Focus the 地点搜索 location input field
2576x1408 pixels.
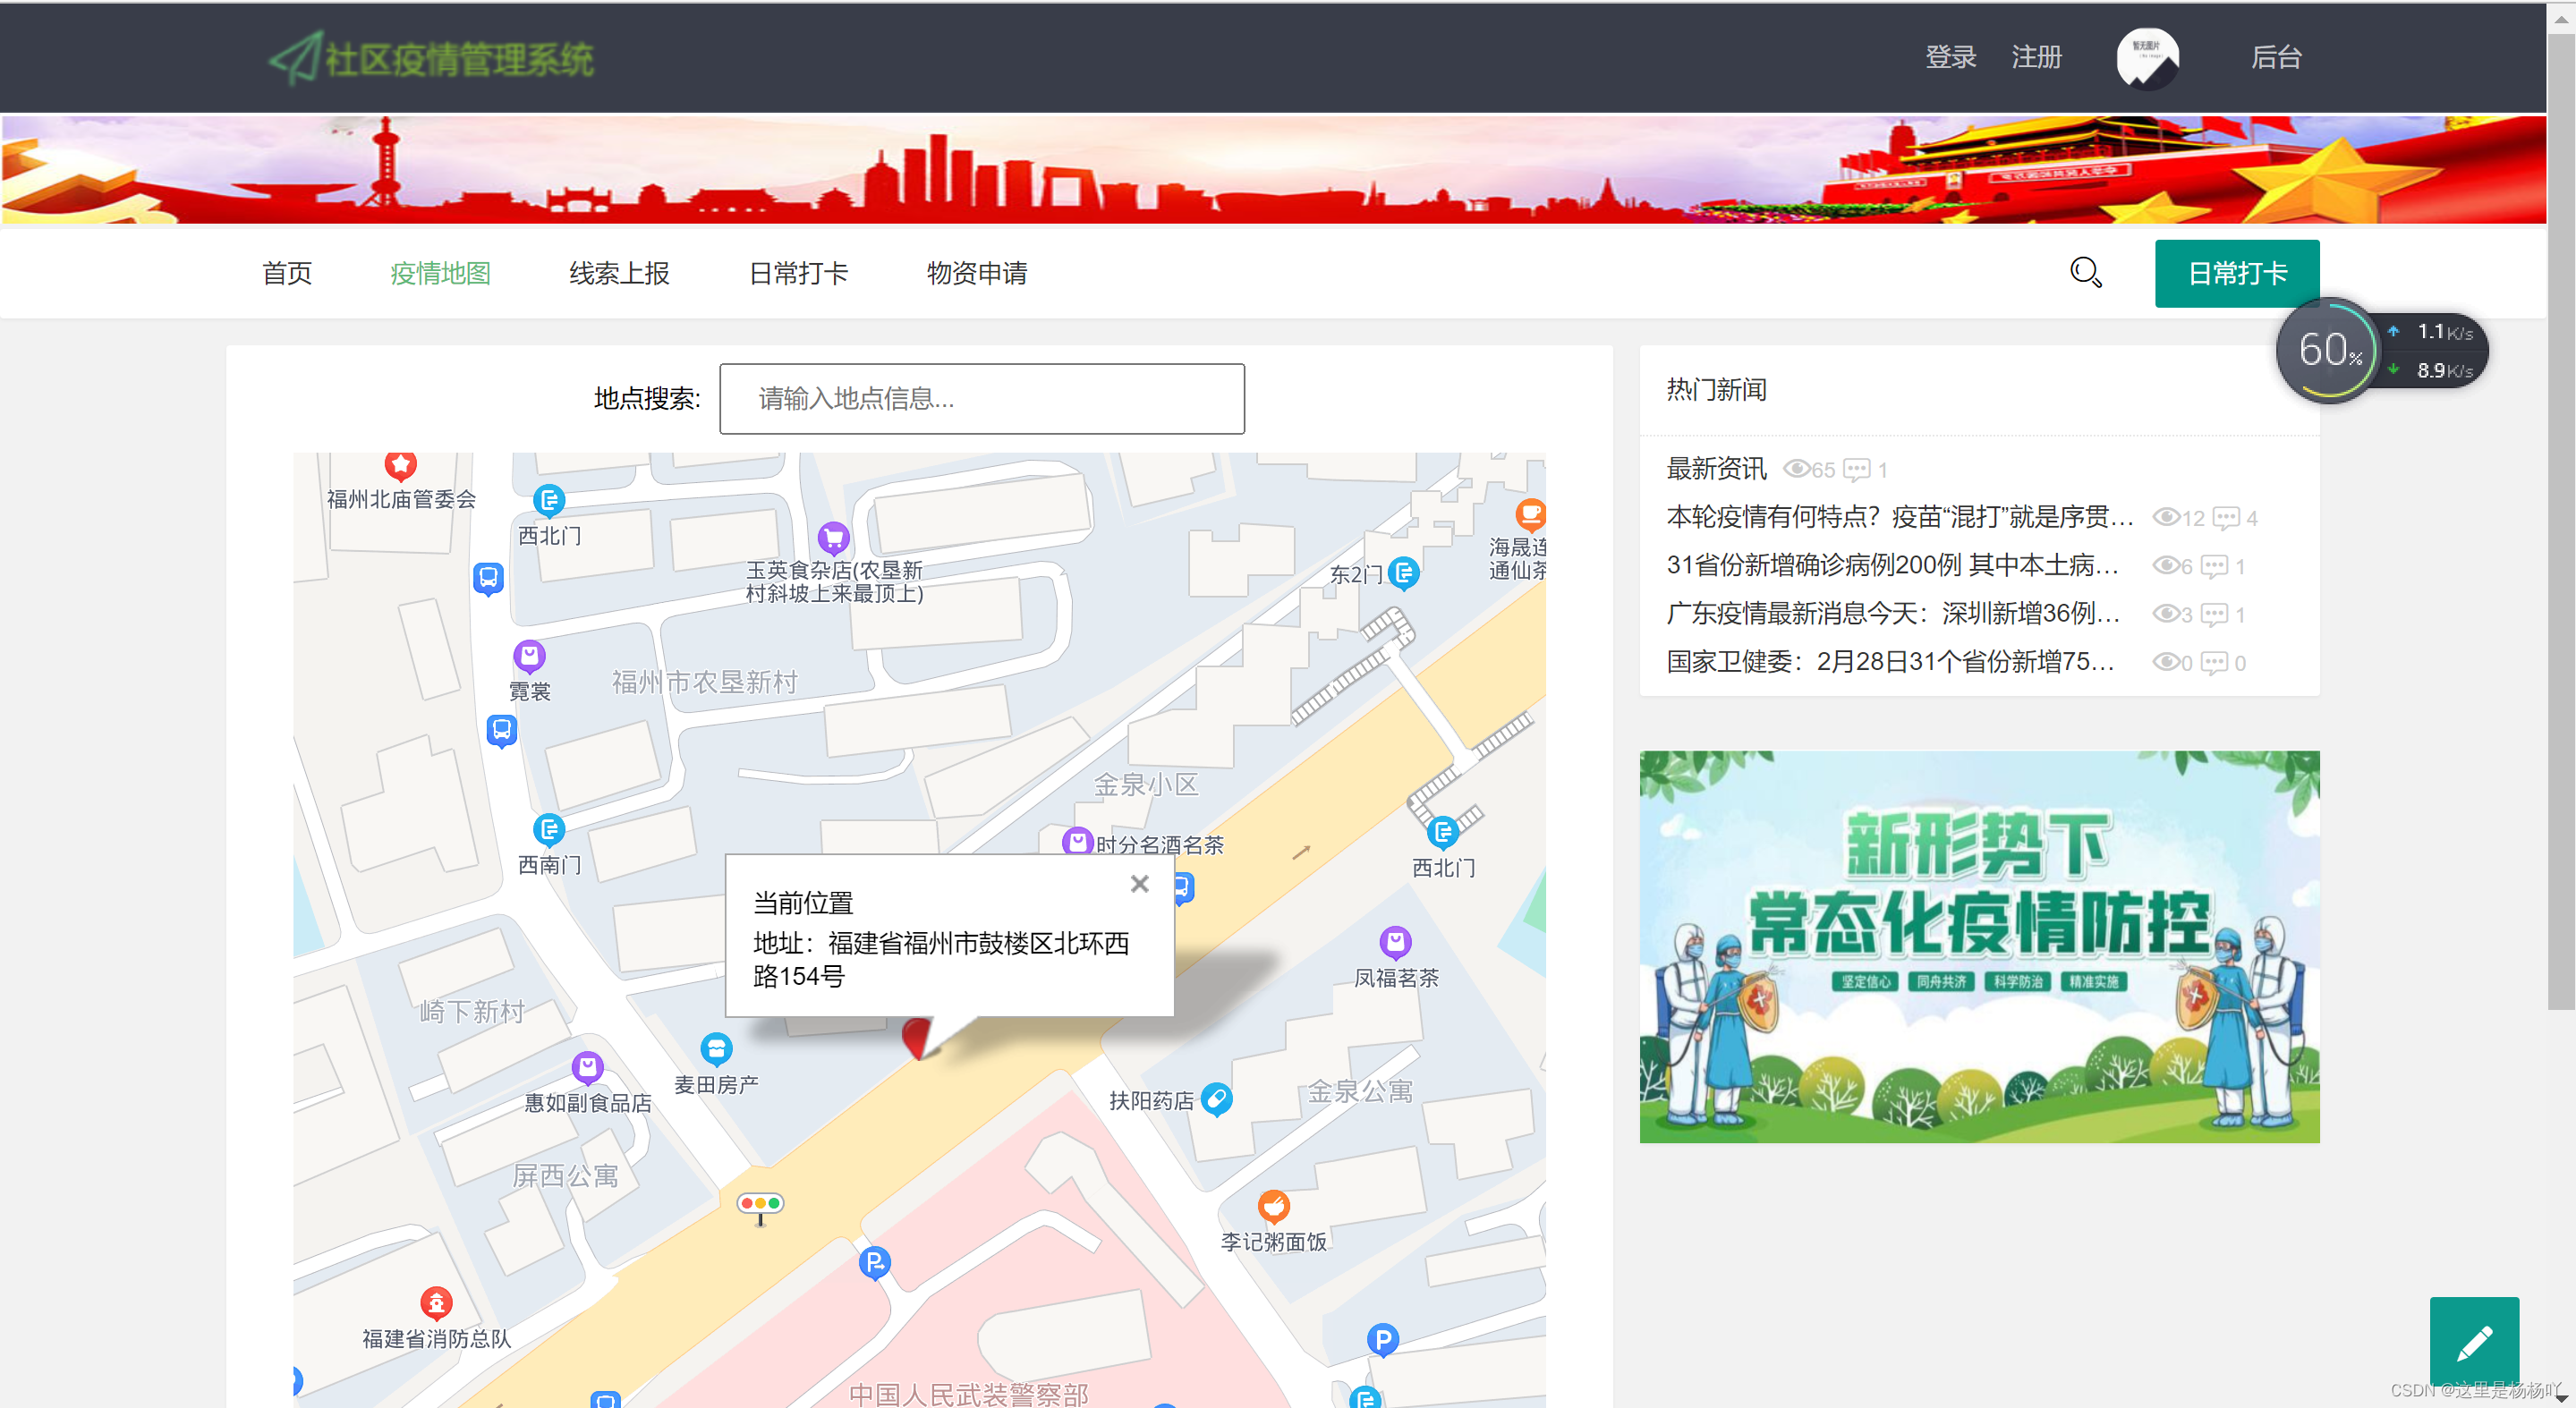[981, 399]
